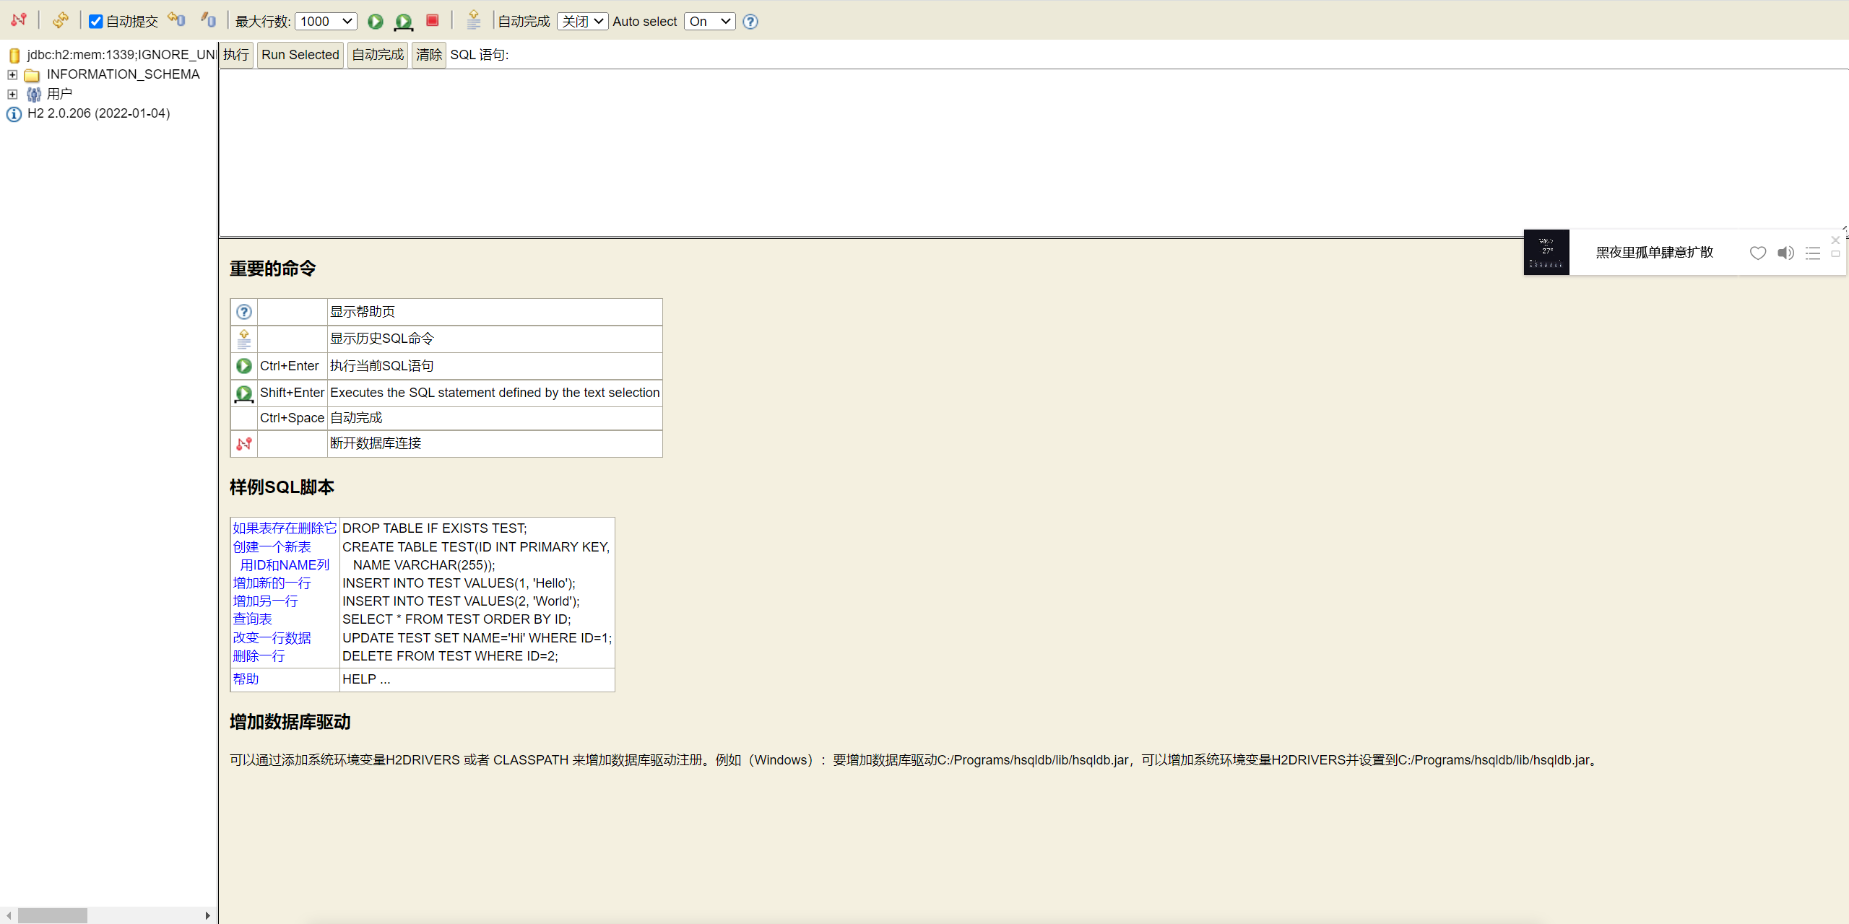Click the refresh icon in toolbar
1849x924 pixels.
(61, 20)
